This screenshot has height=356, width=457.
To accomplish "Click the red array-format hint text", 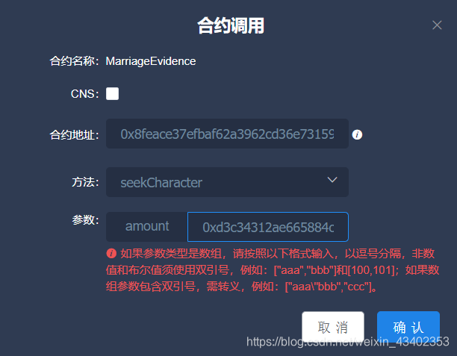I will click(x=273, y=270).
